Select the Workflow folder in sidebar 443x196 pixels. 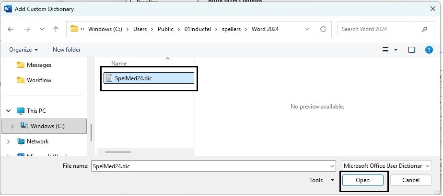click(39, 80)
